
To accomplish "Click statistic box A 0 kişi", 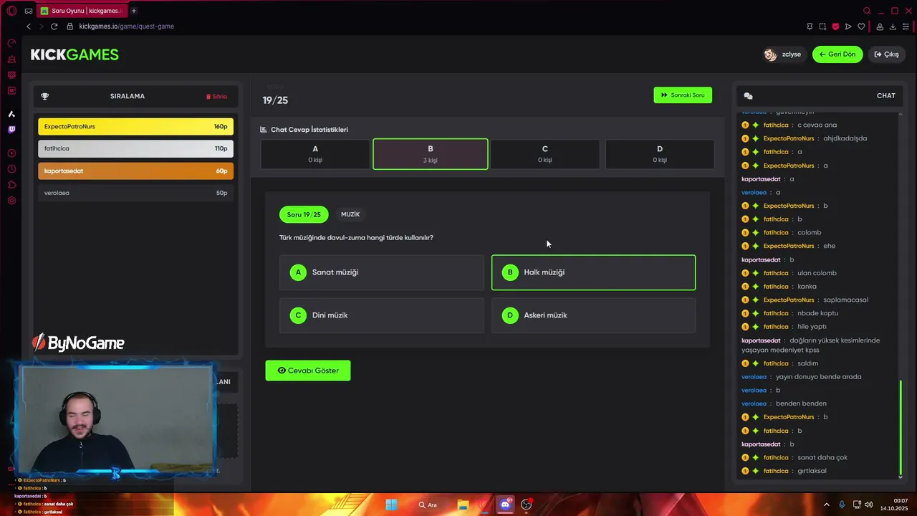I will 315,154.
